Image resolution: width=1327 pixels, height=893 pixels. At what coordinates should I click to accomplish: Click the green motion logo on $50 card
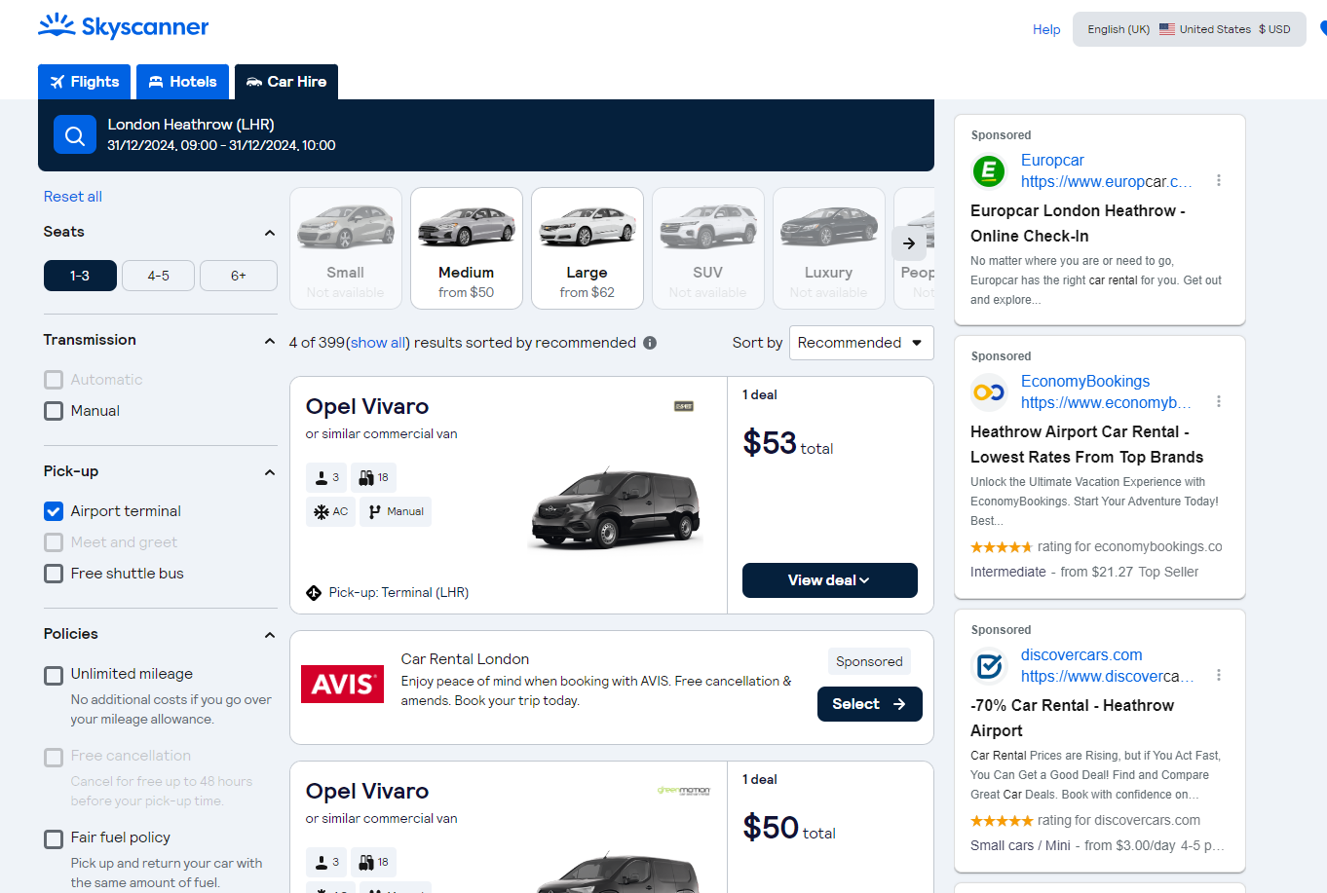coord(684,791)
